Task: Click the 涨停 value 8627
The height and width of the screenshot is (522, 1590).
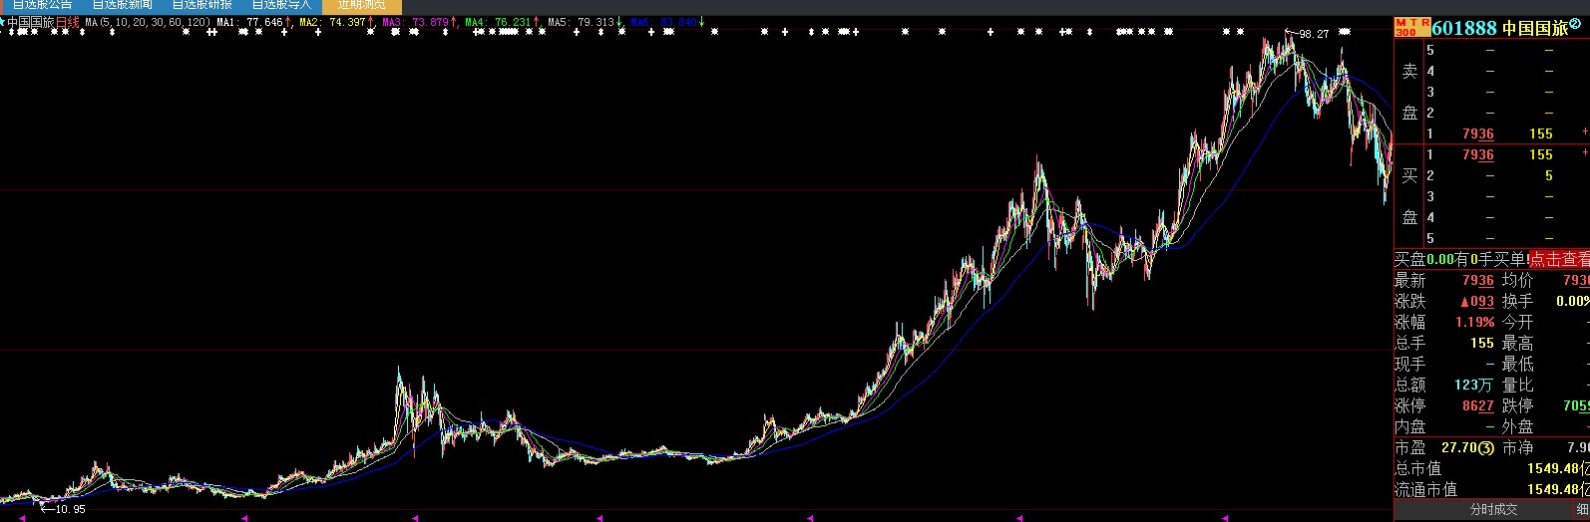Action: (1478, 406)
